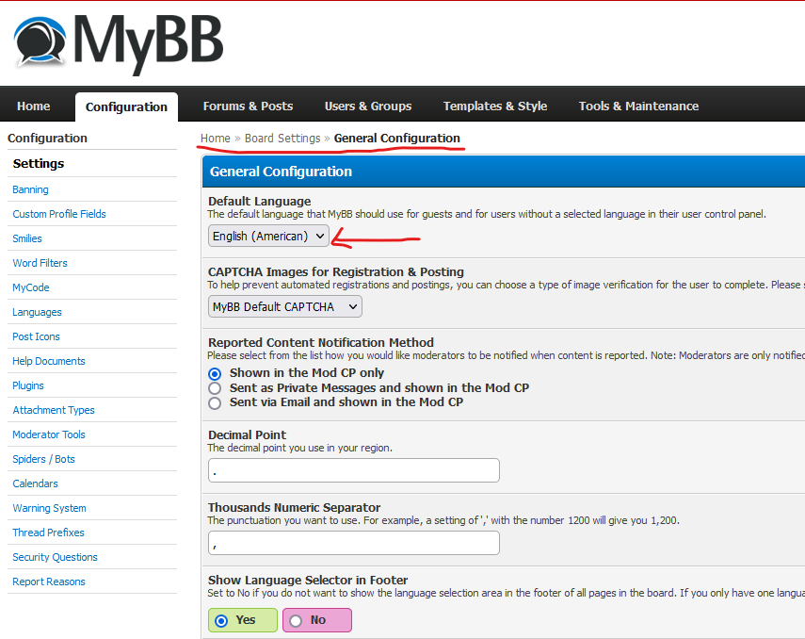
Task: Select Shown in the Mod CP only
Action: click(215, 374)
